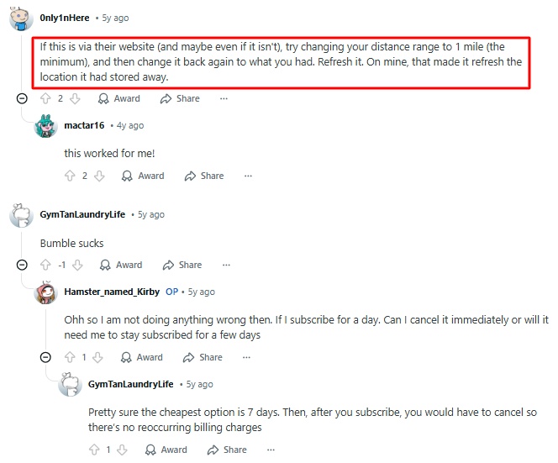
Task: Upvote Hamster_named_Kirby's reply
Action: click(x=70, y=357)
